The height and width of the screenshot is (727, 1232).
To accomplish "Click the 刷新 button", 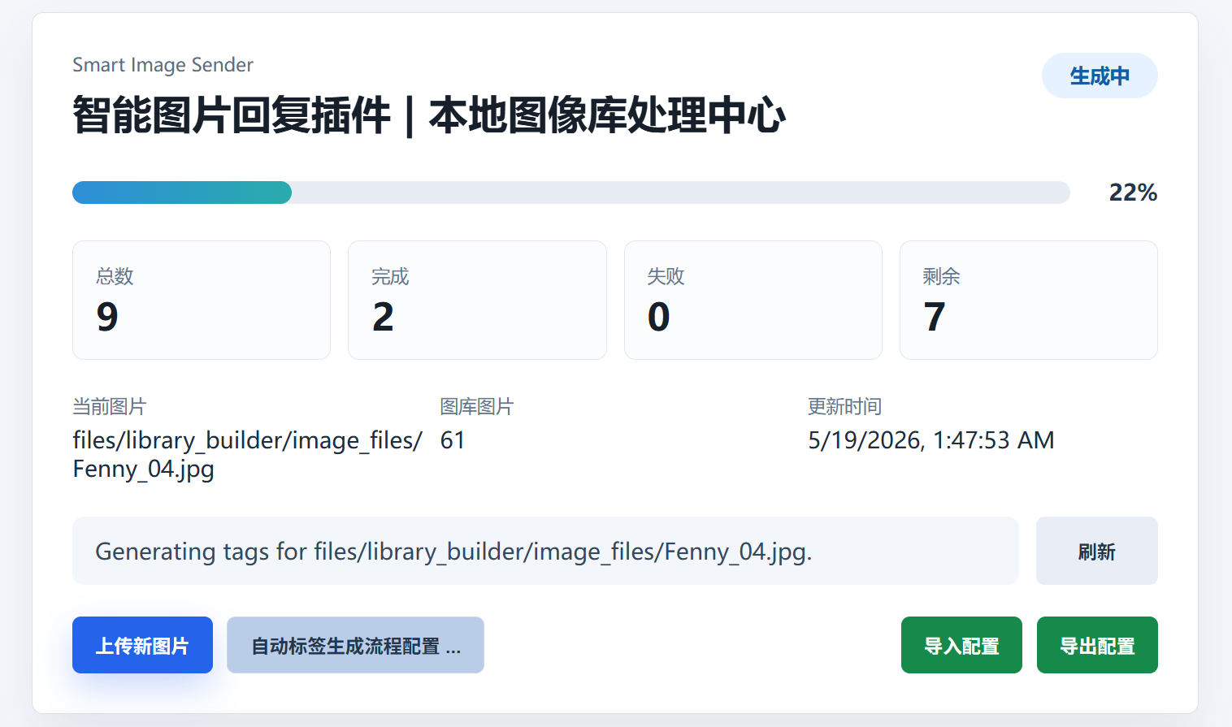I will 1097,551.
